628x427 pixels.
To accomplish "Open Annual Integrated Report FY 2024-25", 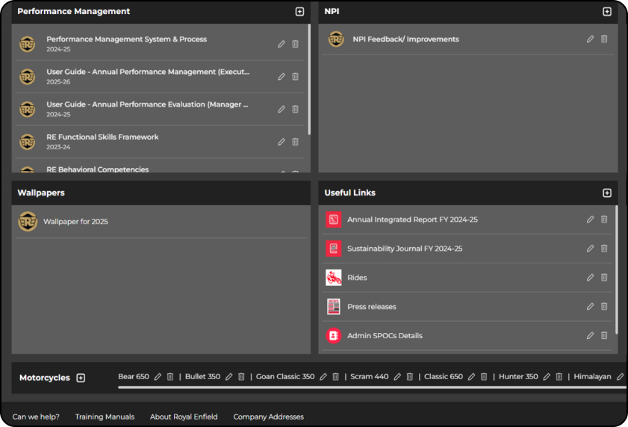I will pos(412,219).
